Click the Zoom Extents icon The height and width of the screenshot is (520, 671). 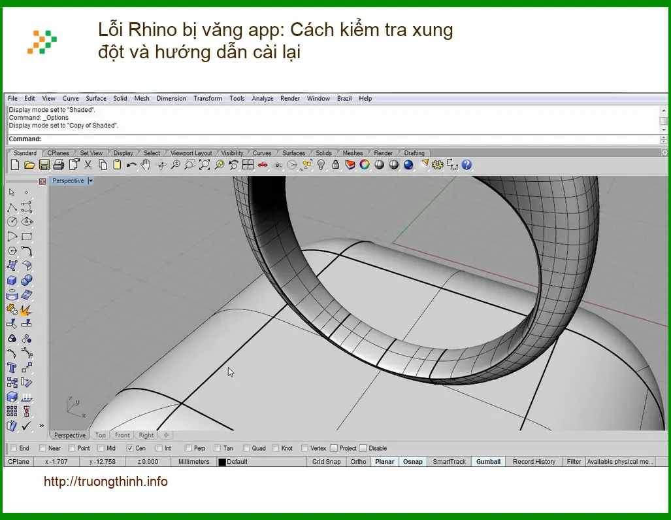tap(205, 165)
